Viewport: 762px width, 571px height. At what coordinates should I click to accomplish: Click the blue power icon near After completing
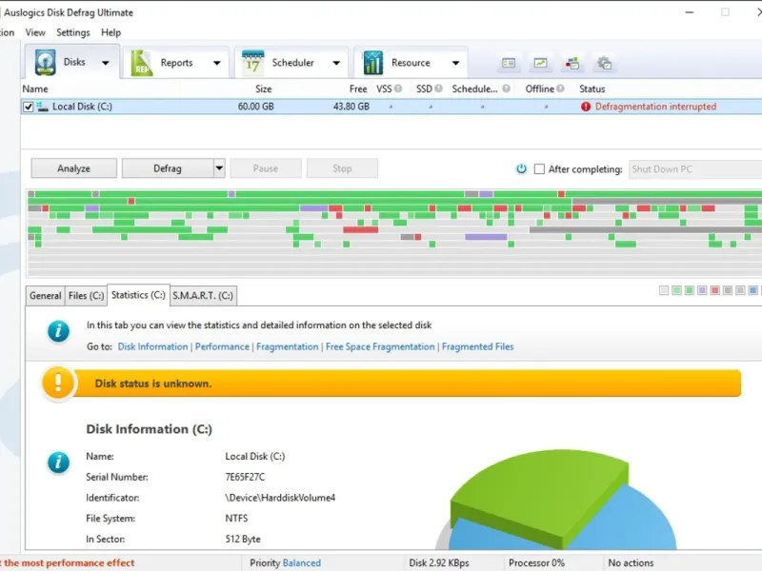521,169
